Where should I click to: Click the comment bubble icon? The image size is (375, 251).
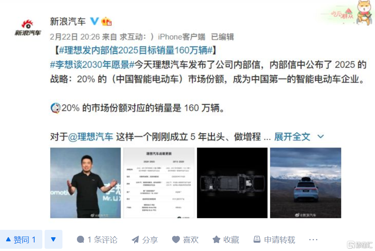[x=81, y=239]
